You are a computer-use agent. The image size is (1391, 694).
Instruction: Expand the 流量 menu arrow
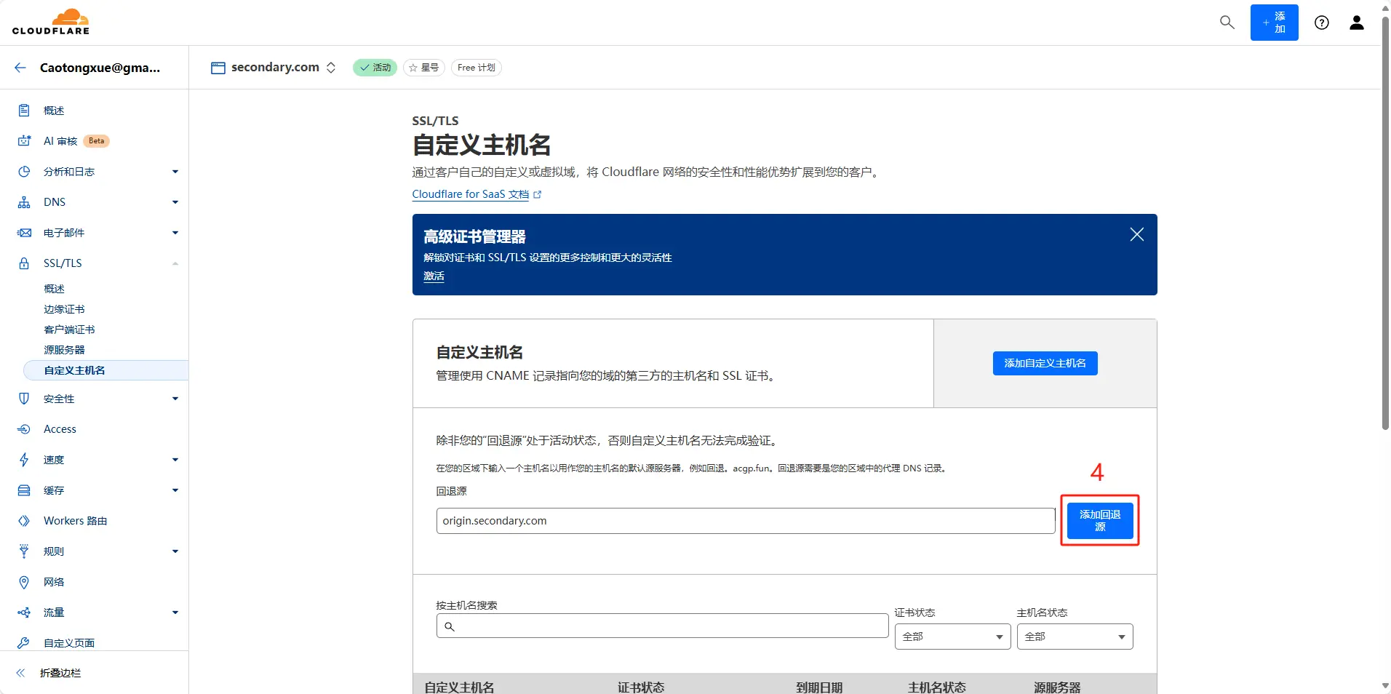pyautogui.click(x=175, y=613)
